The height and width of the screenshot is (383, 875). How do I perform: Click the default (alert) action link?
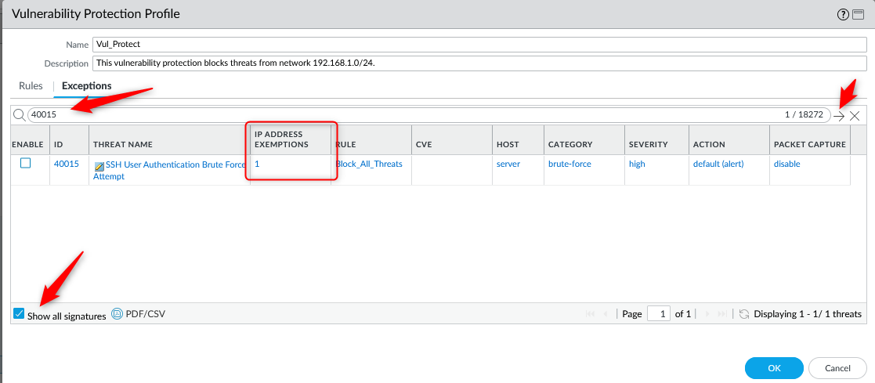(718, 164)
